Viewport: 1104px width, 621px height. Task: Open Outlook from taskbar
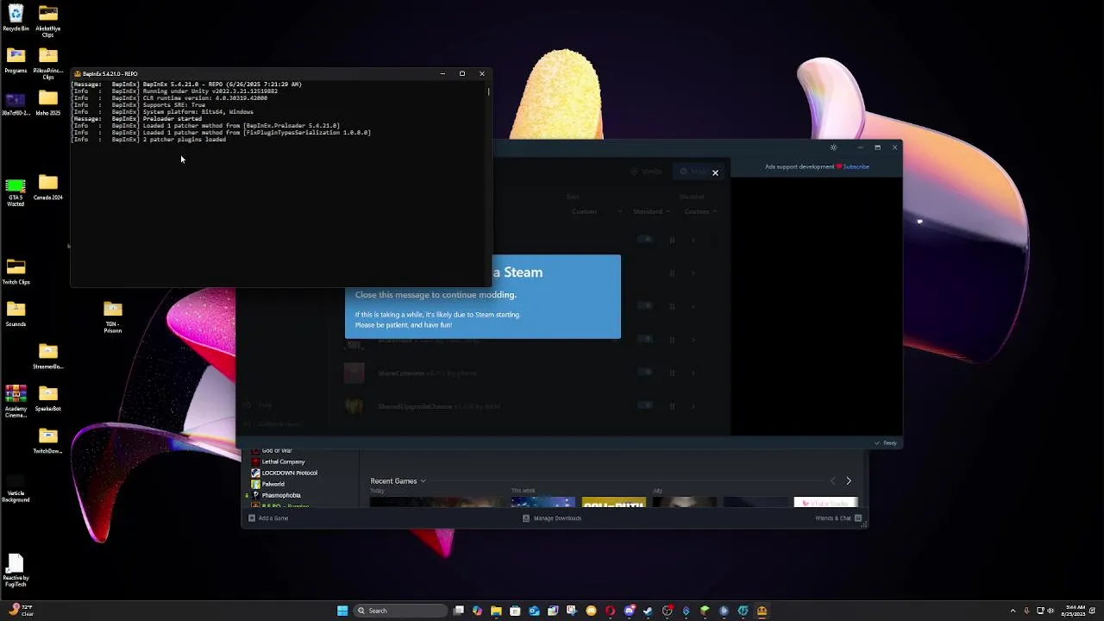pyautogui.click(x=534, y=611)
